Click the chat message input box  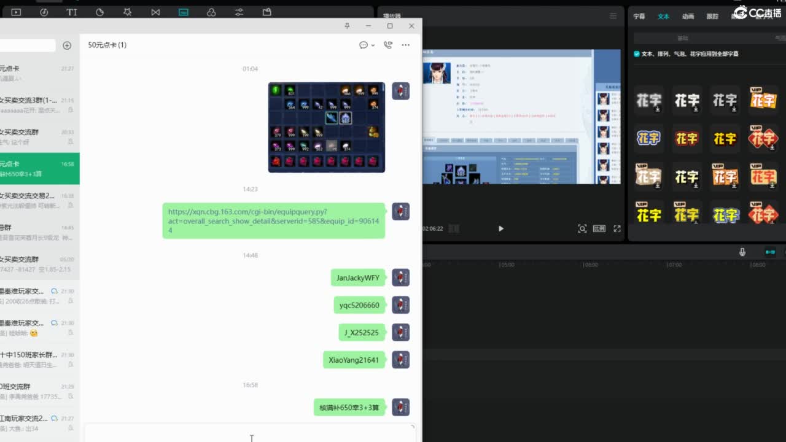click(x=250, y=433)
